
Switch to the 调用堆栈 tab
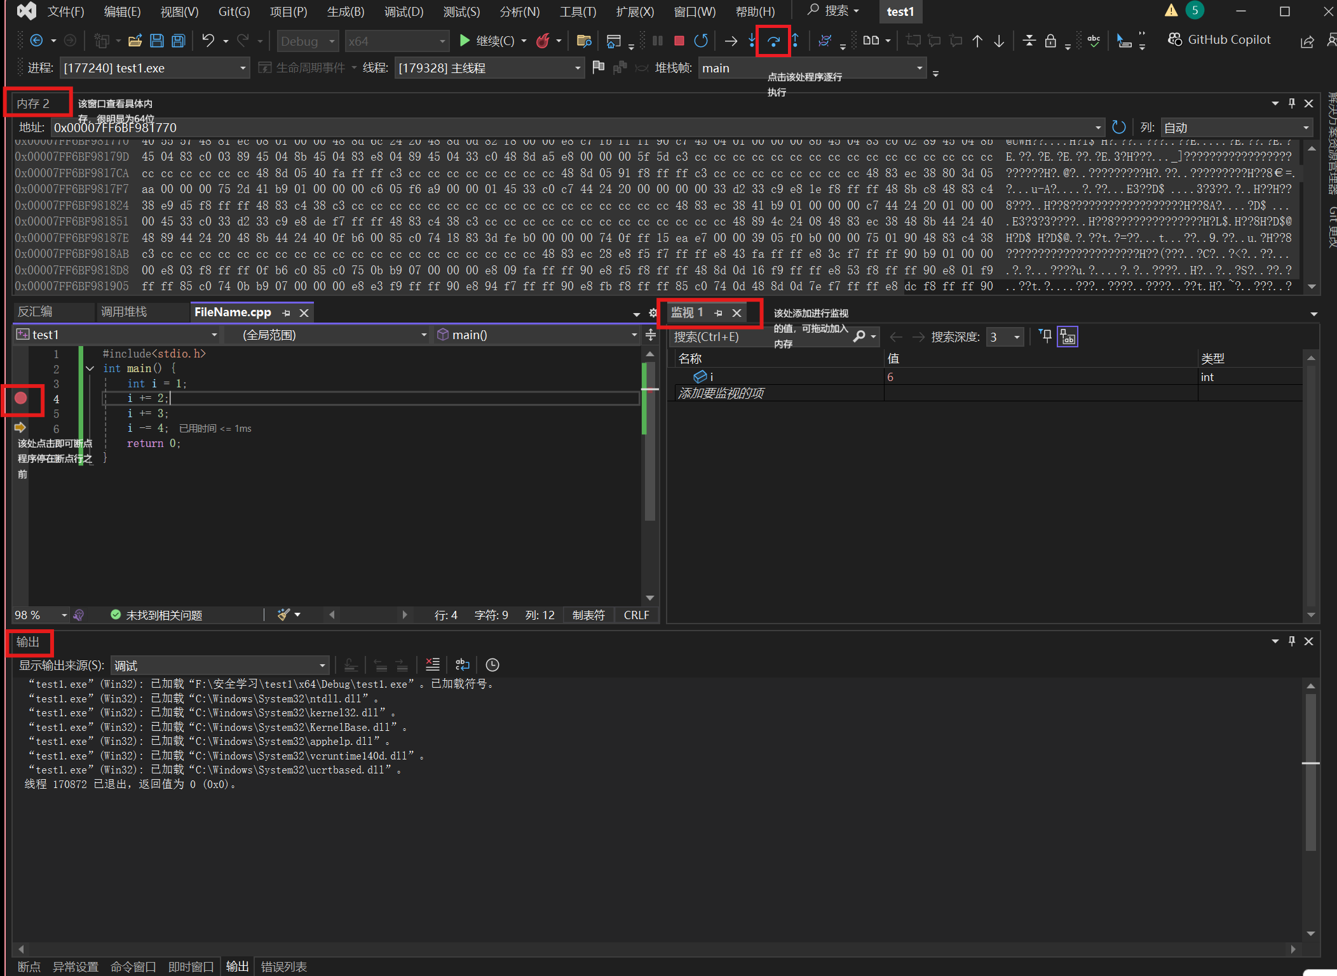[124, 312]
